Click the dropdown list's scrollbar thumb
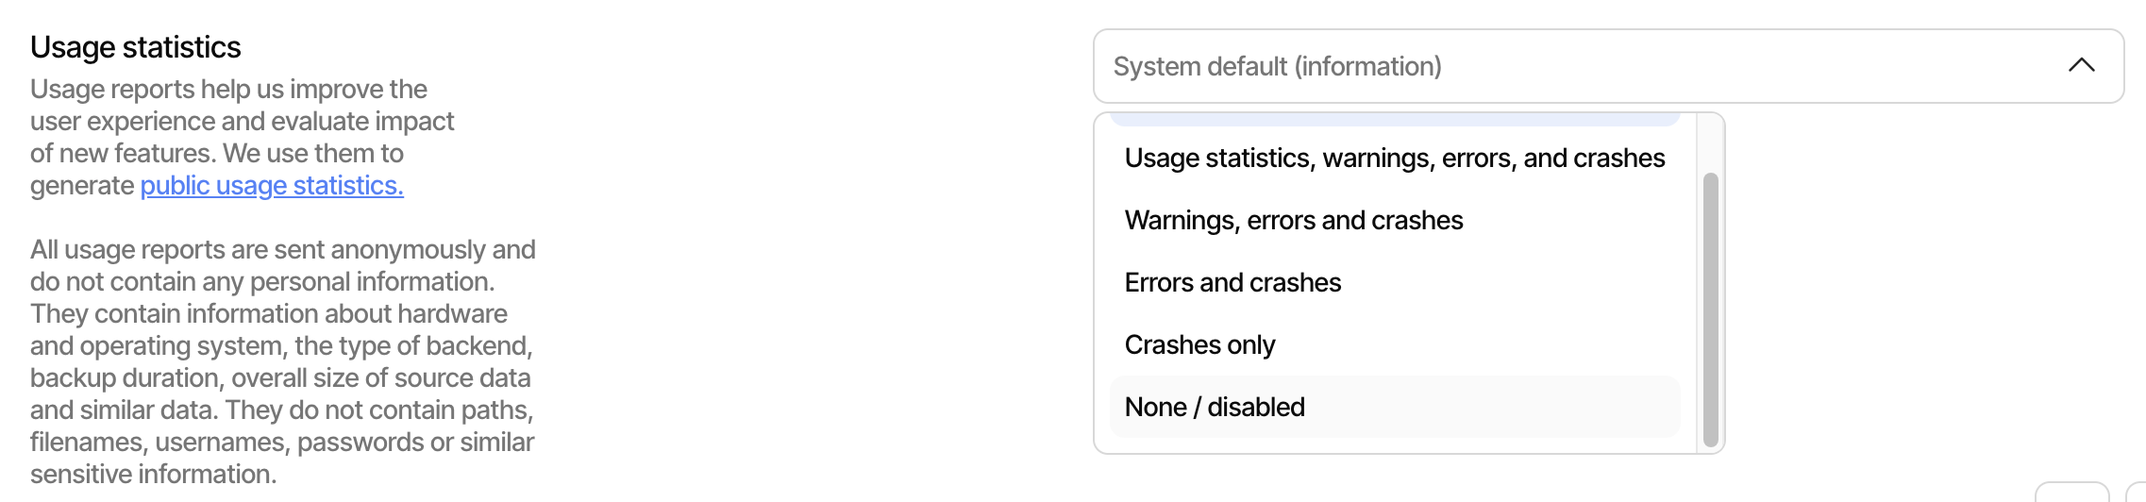This screenshot has width=2146, height=502. click(x=1710, y=310)
